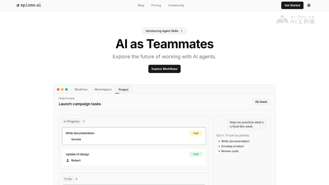Select the Project tab
329x185 pixels.
[x=123, y=90]
